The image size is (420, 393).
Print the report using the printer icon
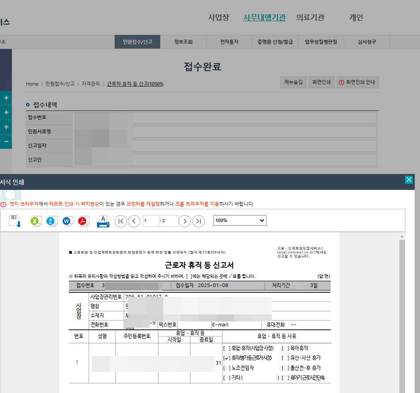[x=103, y=221]
